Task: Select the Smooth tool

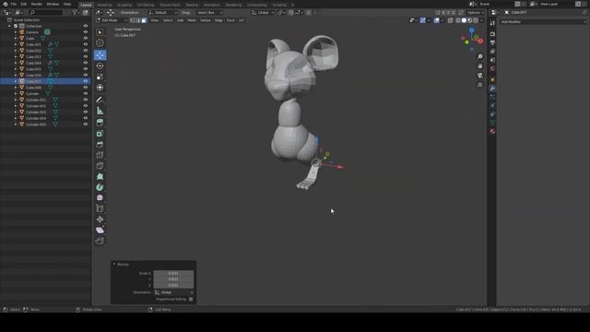Action: click(100, 198)
